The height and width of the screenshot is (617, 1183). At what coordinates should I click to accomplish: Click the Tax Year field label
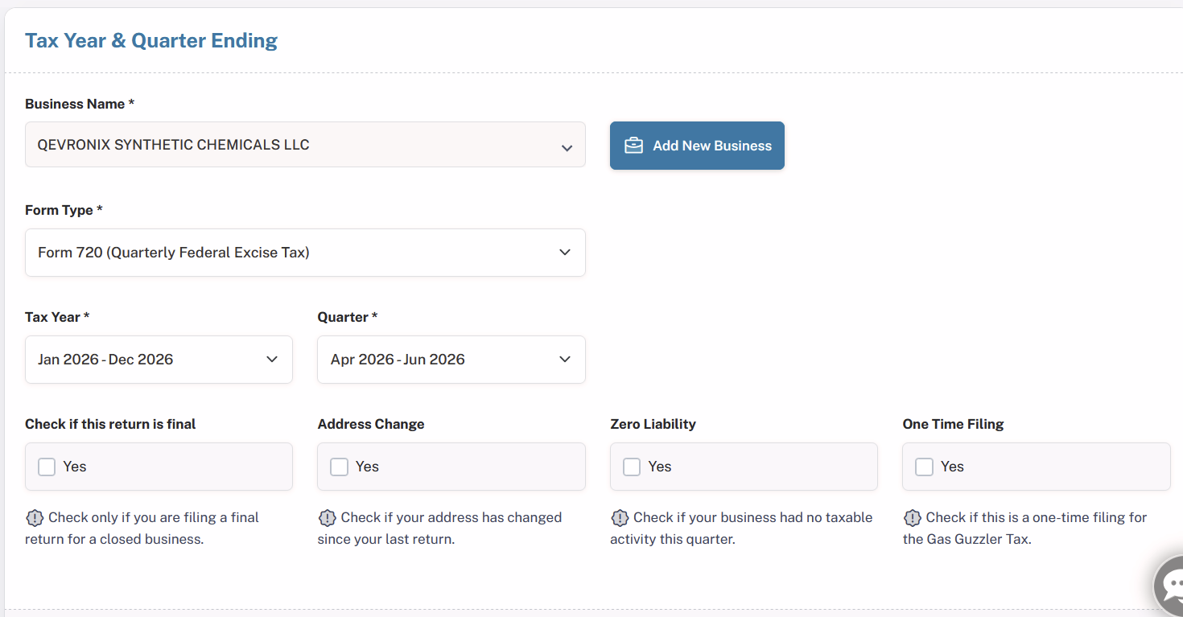coord(57,317)
